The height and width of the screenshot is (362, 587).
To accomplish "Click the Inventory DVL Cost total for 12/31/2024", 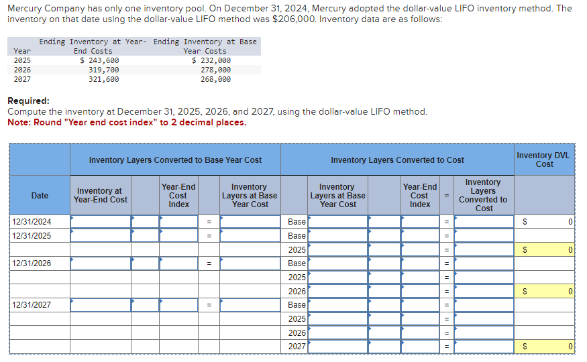I will pos(544,222).
